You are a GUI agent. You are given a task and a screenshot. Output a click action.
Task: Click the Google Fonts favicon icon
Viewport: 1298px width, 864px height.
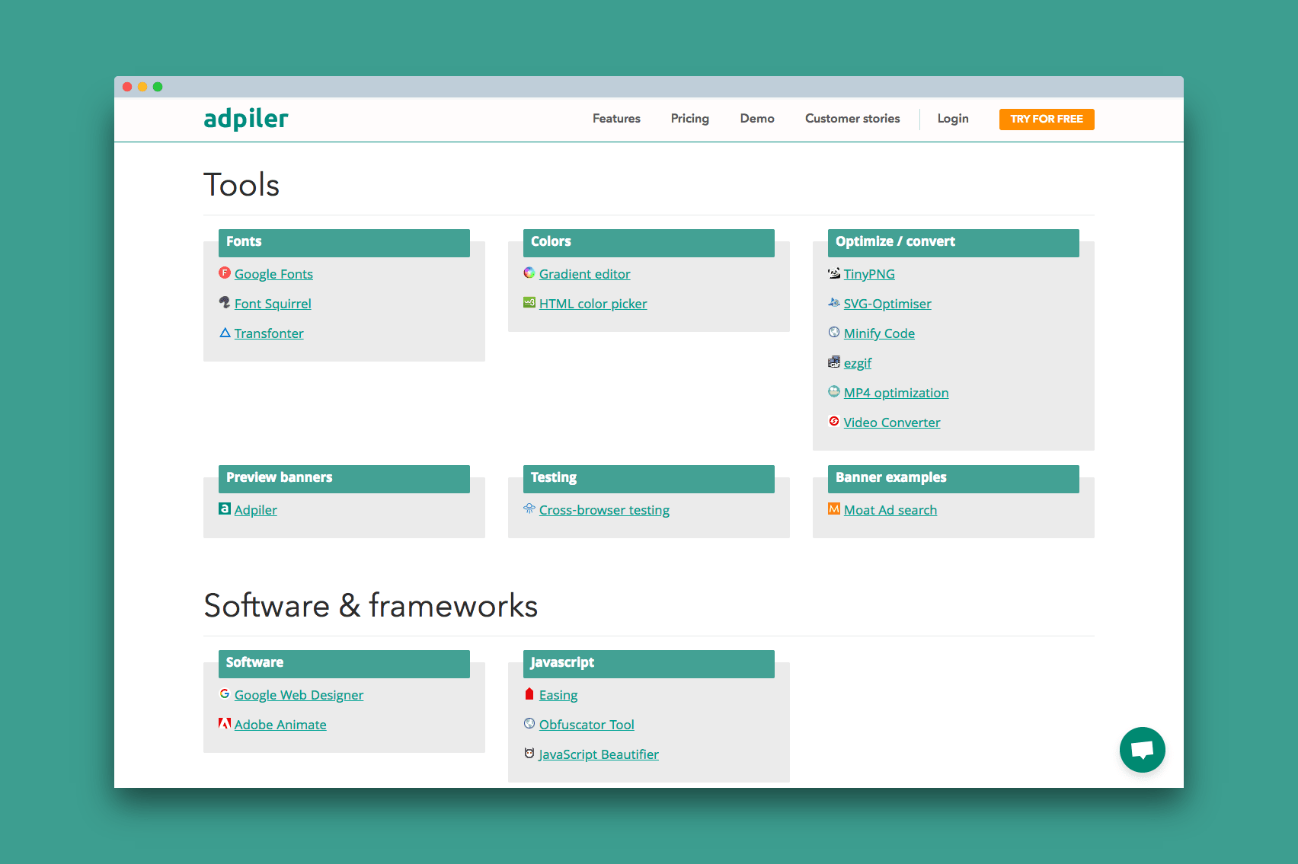(x=225, y=273)
